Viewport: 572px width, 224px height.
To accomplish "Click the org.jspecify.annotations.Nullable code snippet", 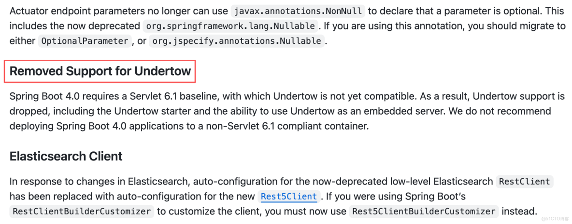I will 237,41.
